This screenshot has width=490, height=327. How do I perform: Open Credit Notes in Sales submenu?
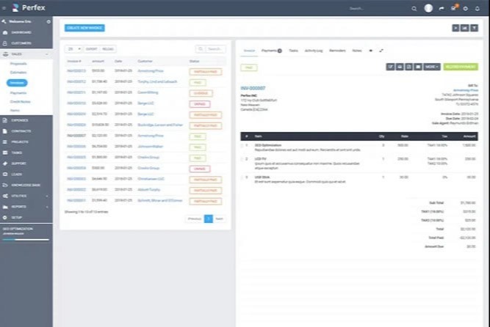coord(21,102)
